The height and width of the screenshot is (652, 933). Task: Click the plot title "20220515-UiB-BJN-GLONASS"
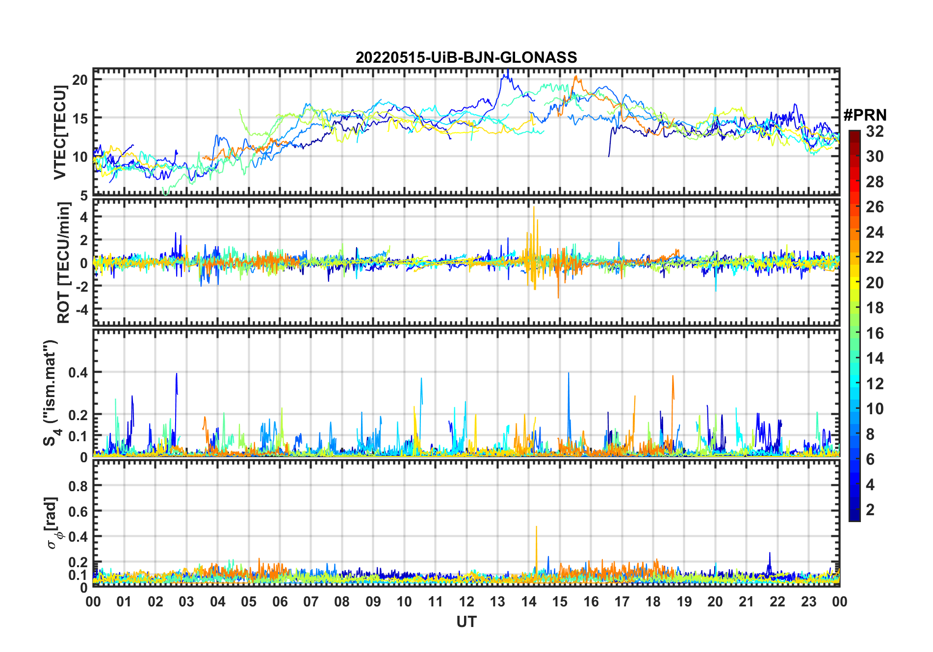466,58
